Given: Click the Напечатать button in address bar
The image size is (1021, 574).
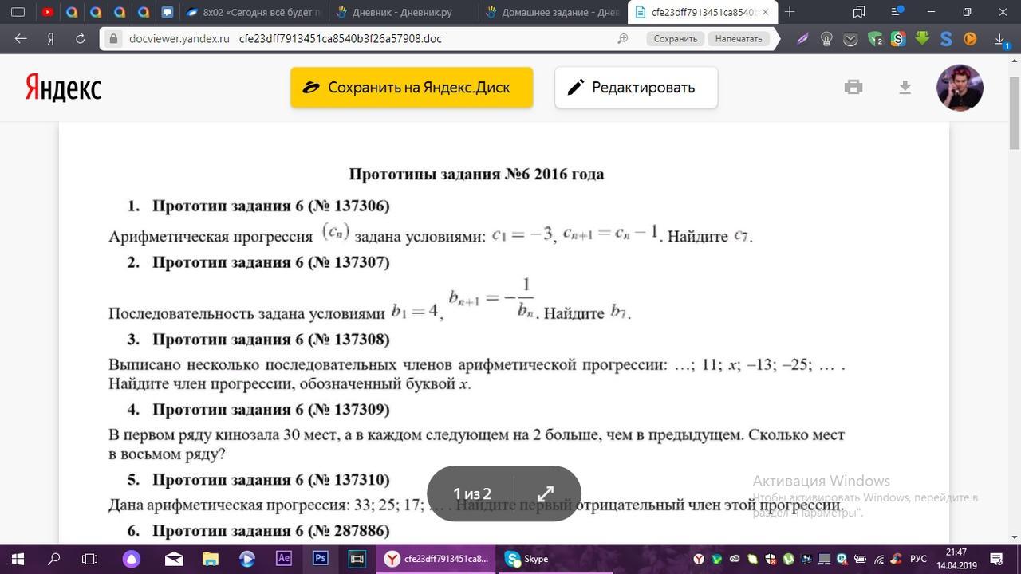Looking at the screenshot, I should pos(738,38).
